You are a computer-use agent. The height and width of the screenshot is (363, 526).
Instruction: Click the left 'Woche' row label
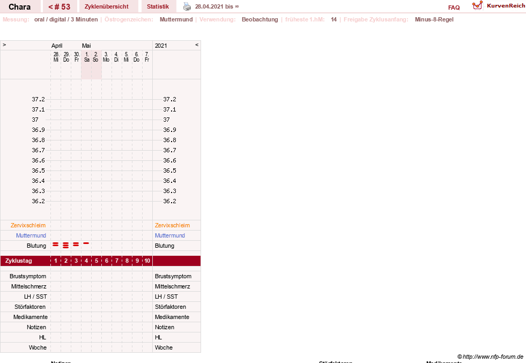38,347
